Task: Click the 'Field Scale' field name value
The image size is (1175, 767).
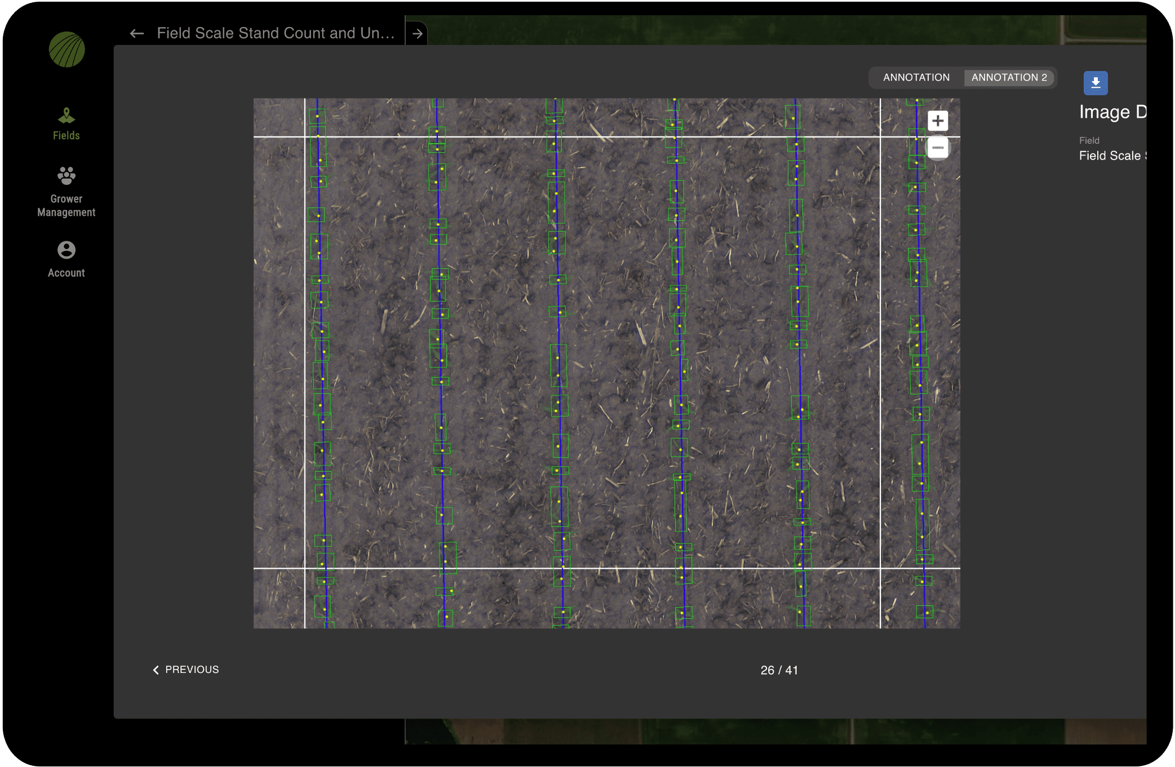Action: (1112, 156)
